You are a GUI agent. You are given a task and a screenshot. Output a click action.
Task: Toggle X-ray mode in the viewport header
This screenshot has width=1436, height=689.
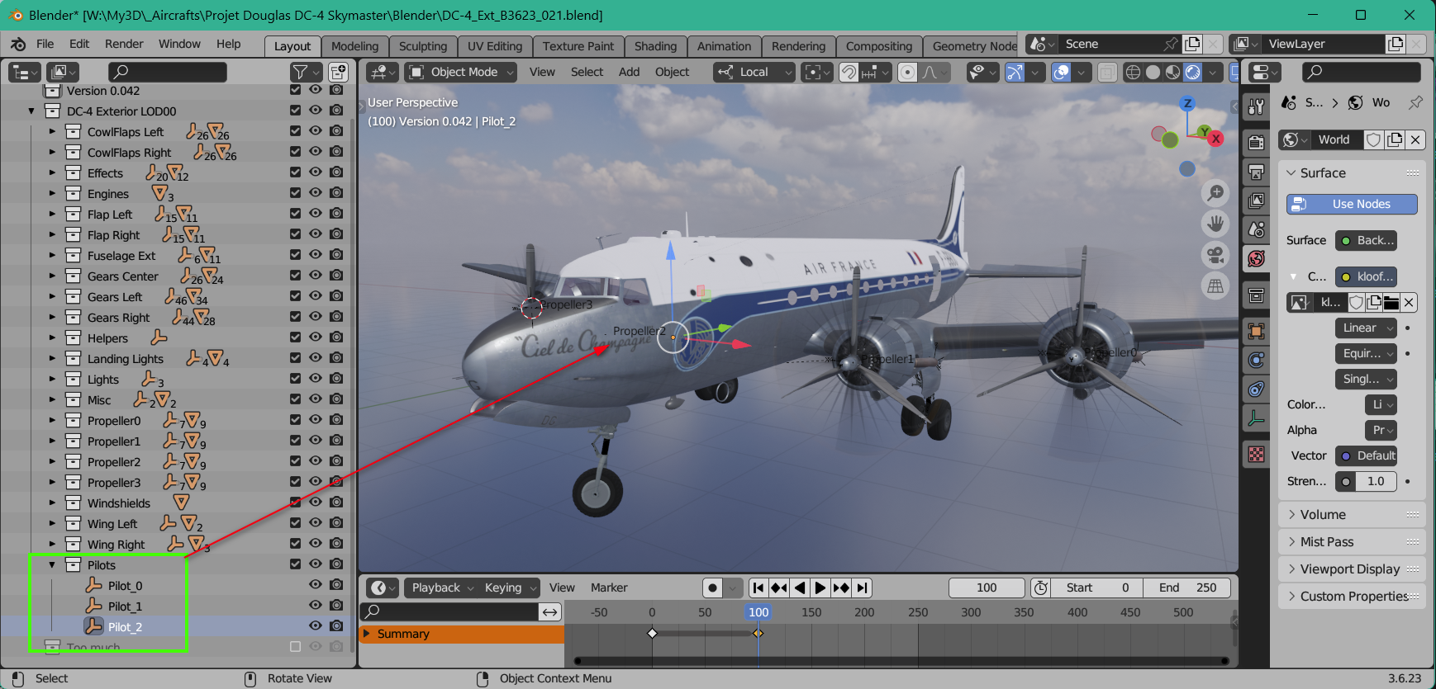pyautogui.click(x=1107, y=72)
